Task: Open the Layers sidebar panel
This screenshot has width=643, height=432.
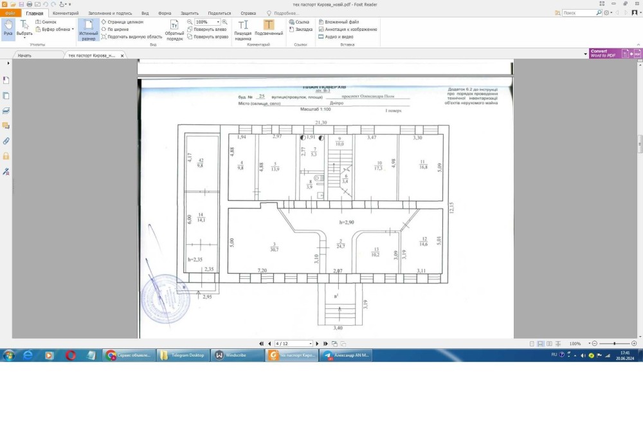Action: click(6, 111)
